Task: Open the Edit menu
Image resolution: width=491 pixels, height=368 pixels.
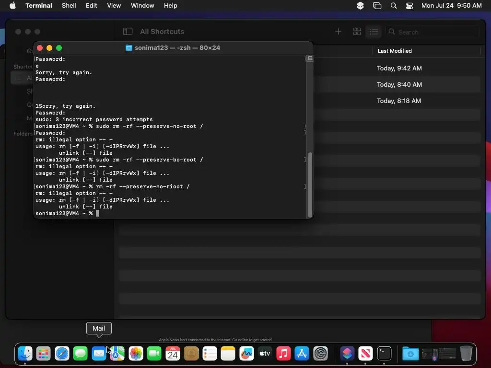Action: tap(92, 6)
